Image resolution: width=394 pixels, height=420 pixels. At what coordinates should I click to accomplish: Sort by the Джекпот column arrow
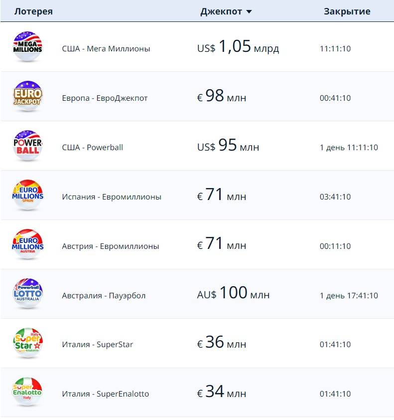249,12
